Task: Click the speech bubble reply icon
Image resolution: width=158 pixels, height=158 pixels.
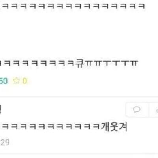Action: coord(137,109)
